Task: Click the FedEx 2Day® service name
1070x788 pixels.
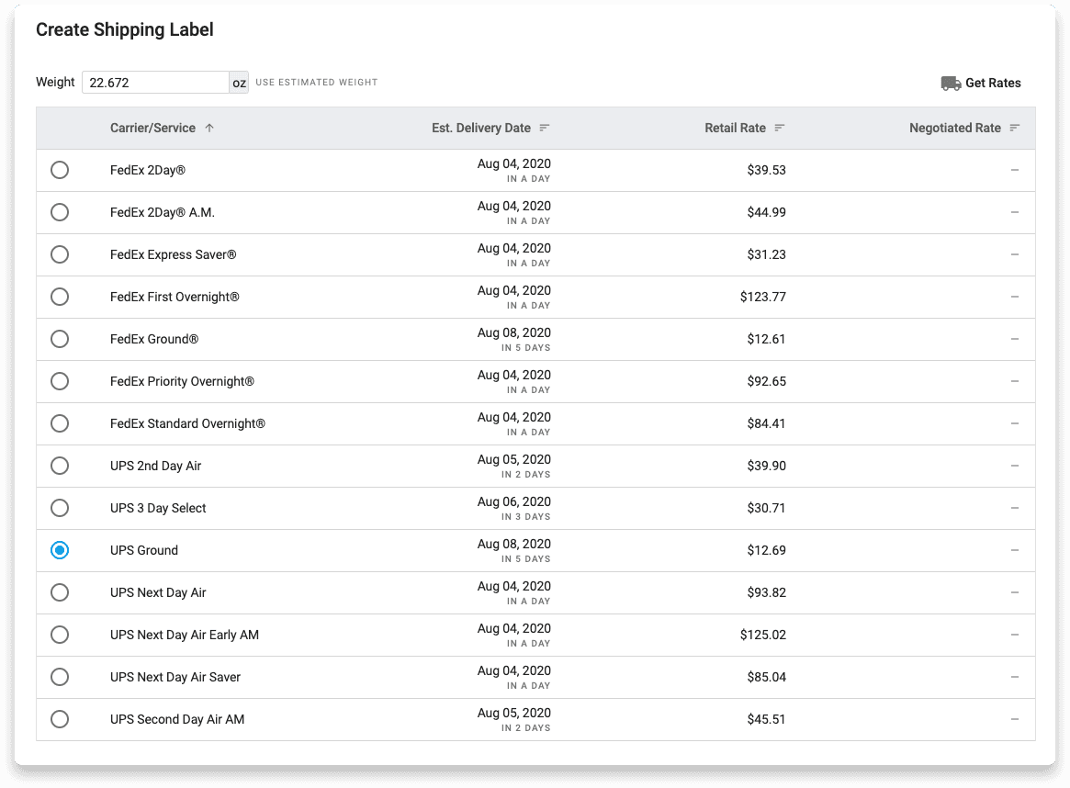Action: (x=147, y=170)
